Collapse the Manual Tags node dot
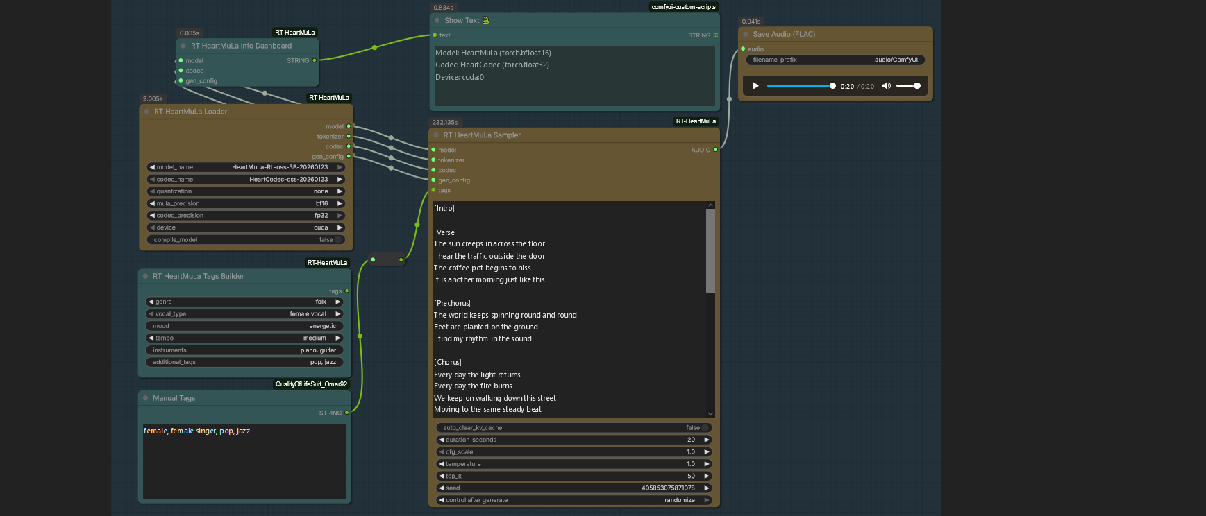 [x=146, y=398]
